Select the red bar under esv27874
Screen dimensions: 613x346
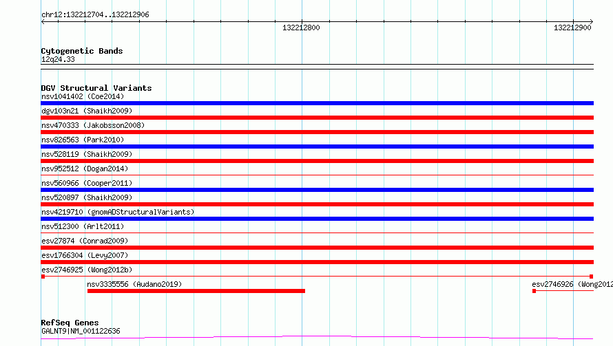(x=317, y=248)
